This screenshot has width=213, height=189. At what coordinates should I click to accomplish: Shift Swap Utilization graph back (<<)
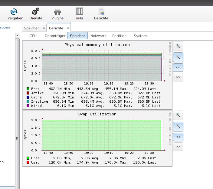178,137
